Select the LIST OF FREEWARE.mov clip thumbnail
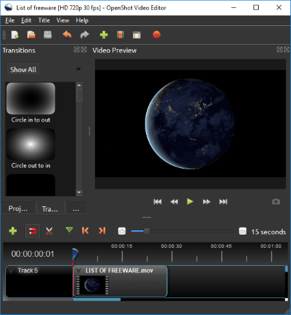 click(92, 285)
